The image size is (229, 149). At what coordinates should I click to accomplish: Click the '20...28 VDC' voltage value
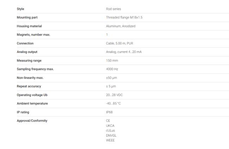(x=114, y=95)
